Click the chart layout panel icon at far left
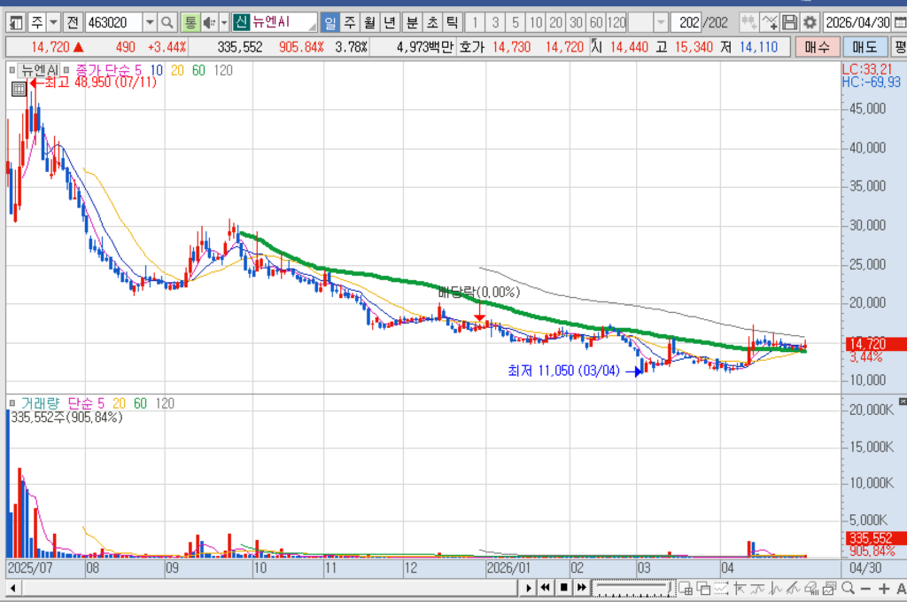Screen dimensions: 907x602 pos(16,22)
